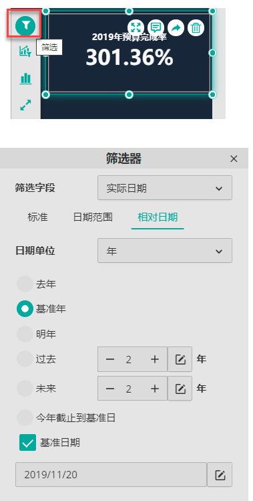Expand the 日期单位 年 dropdown

pyautogui.click(x=165, y=251)
